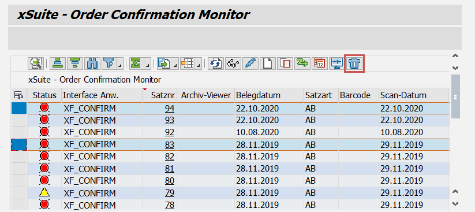475x212 pixels.
Task: Set a filter with the funnel icon
Action: point(109,64)
